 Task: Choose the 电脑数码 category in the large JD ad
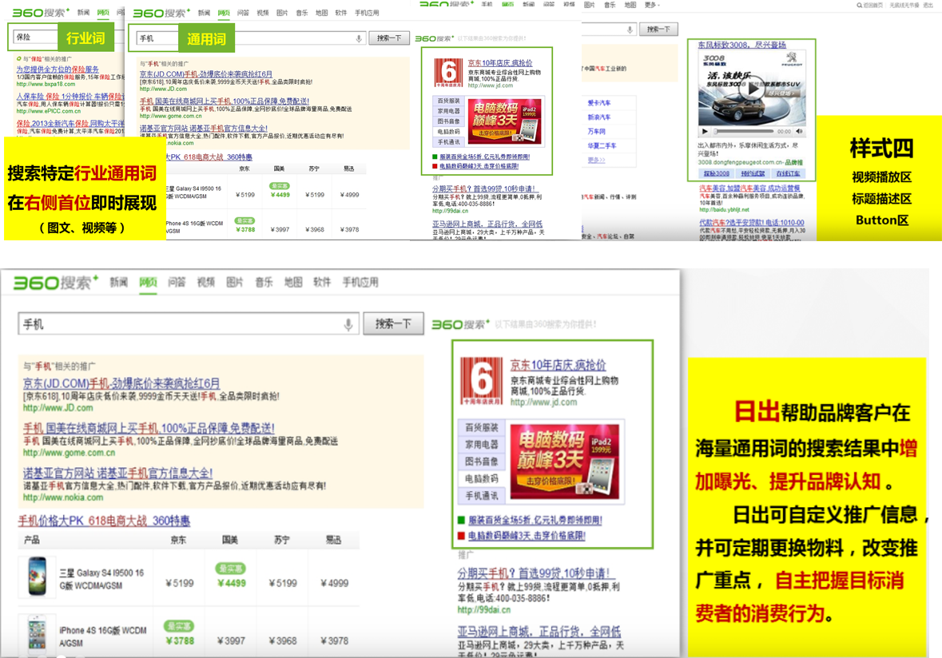coord(481,479)
